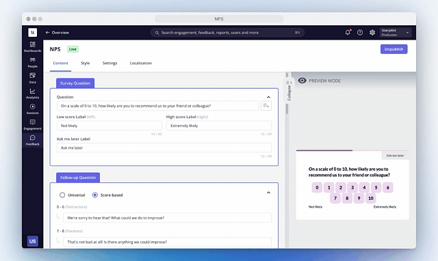Switch to the Style tab
Screen dimensions: 438x261
(85, 64)
